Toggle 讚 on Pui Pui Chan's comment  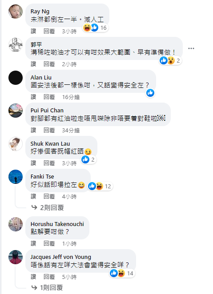tap(33, 130)
